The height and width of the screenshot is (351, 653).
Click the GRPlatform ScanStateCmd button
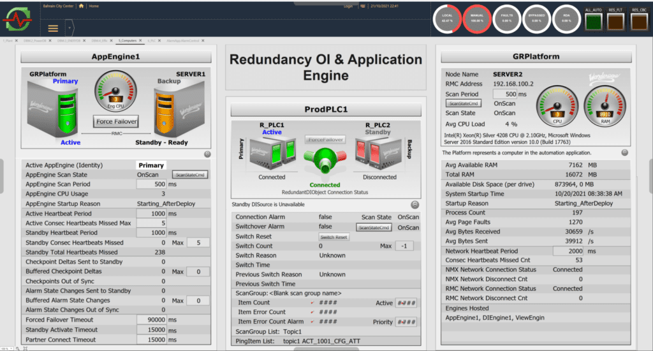[x=464, y=103]
